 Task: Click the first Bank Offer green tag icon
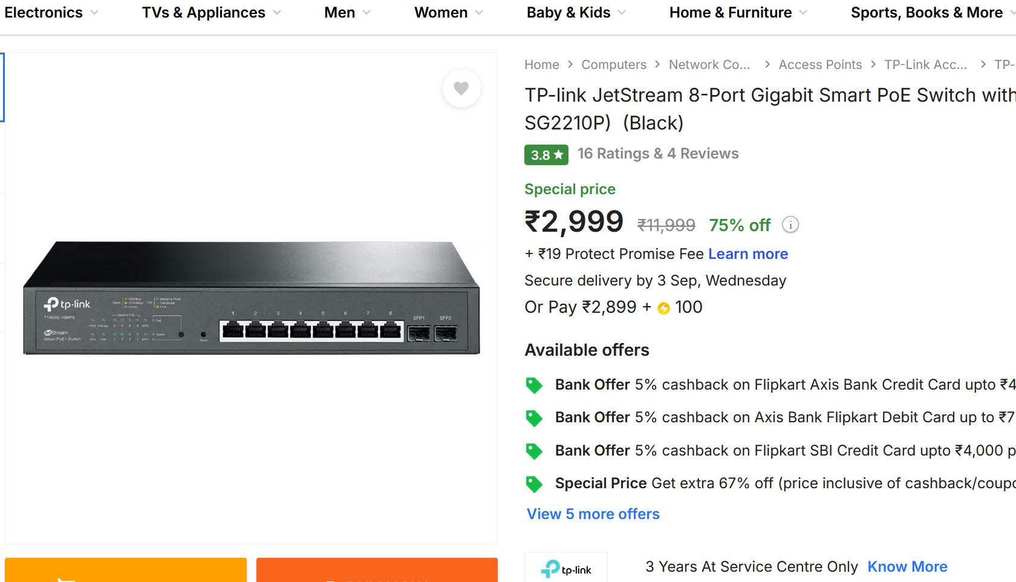pos(534,385)
